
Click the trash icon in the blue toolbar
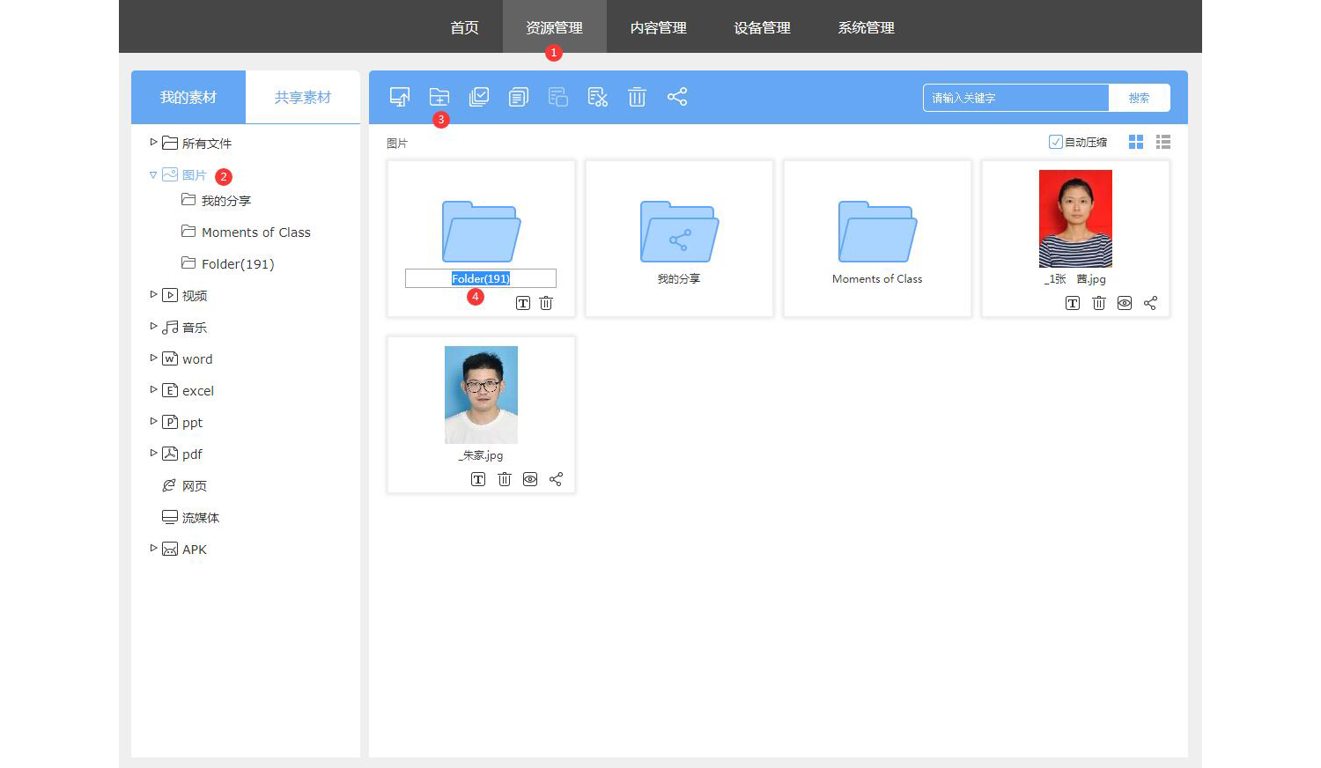pos(637,97)
